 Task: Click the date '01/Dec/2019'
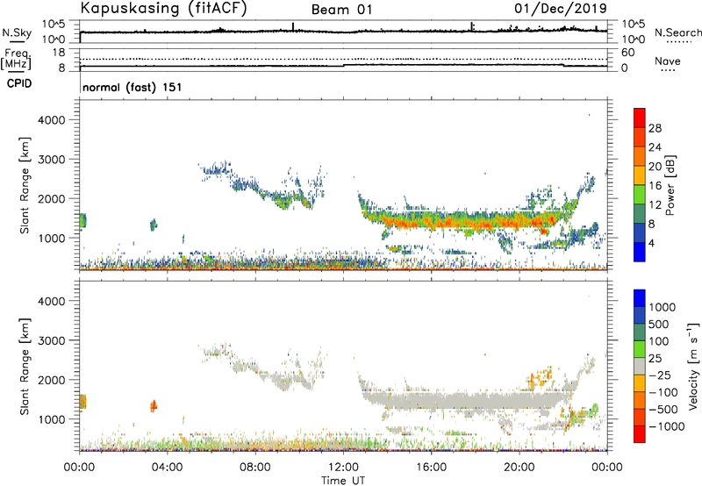[561, 9]
